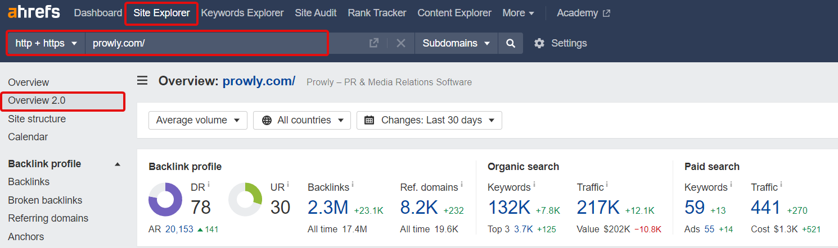Collapse the Backlink profile sidebar section
Image resolution: width=838 pixels, height=248 pixels.
(118, 164)
